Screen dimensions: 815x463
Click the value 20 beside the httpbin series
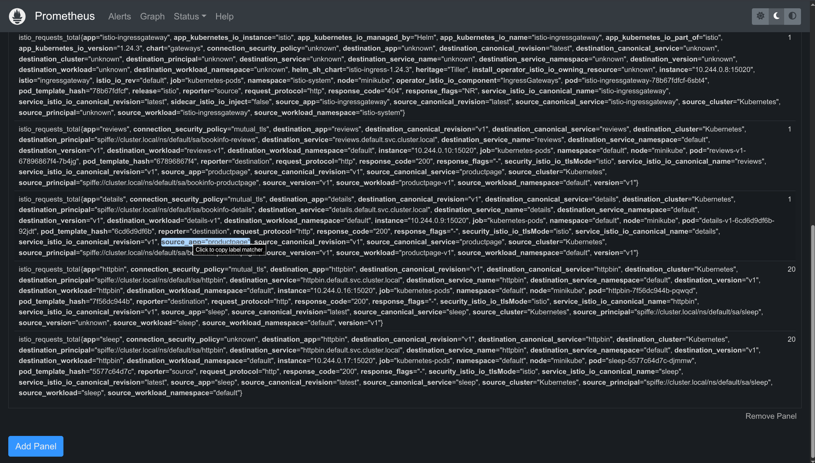click(791, 269)
